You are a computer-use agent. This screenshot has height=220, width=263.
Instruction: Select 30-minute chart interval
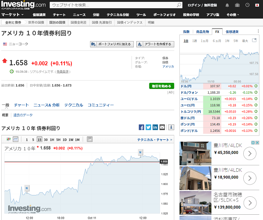point(46,140)
